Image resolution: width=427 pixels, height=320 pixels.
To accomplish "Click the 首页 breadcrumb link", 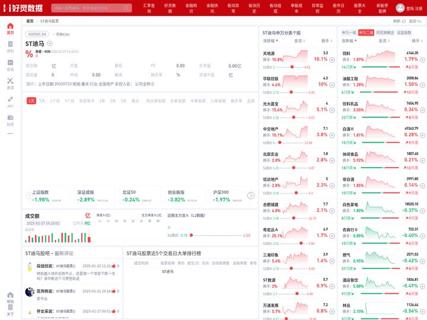I will 30,21.
